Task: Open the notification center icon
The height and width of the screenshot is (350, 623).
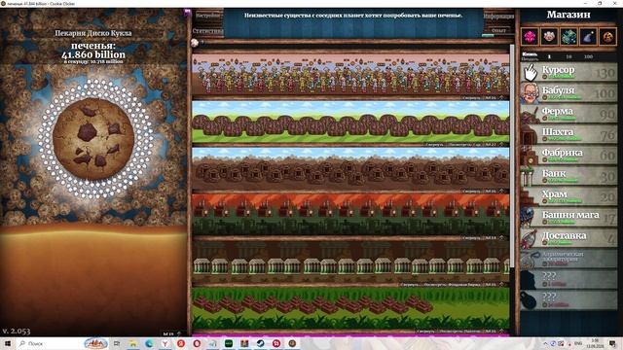Action: 613,343
